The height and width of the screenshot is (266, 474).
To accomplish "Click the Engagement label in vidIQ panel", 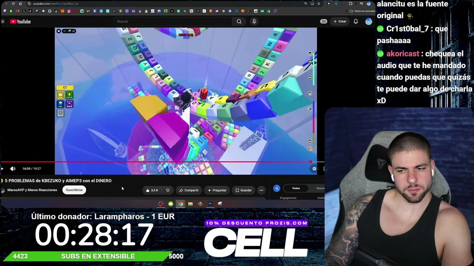I will point(288,198).
